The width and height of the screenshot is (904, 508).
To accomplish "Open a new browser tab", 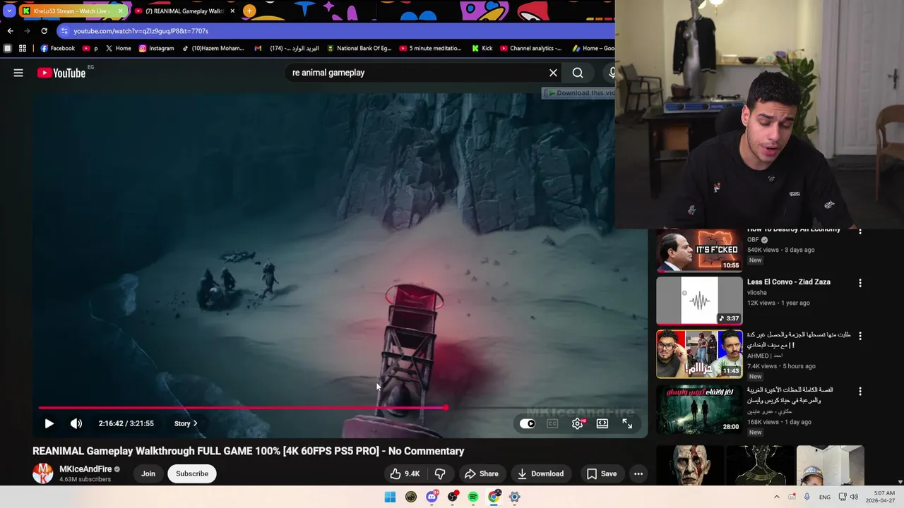I will (x=249, y=11).
